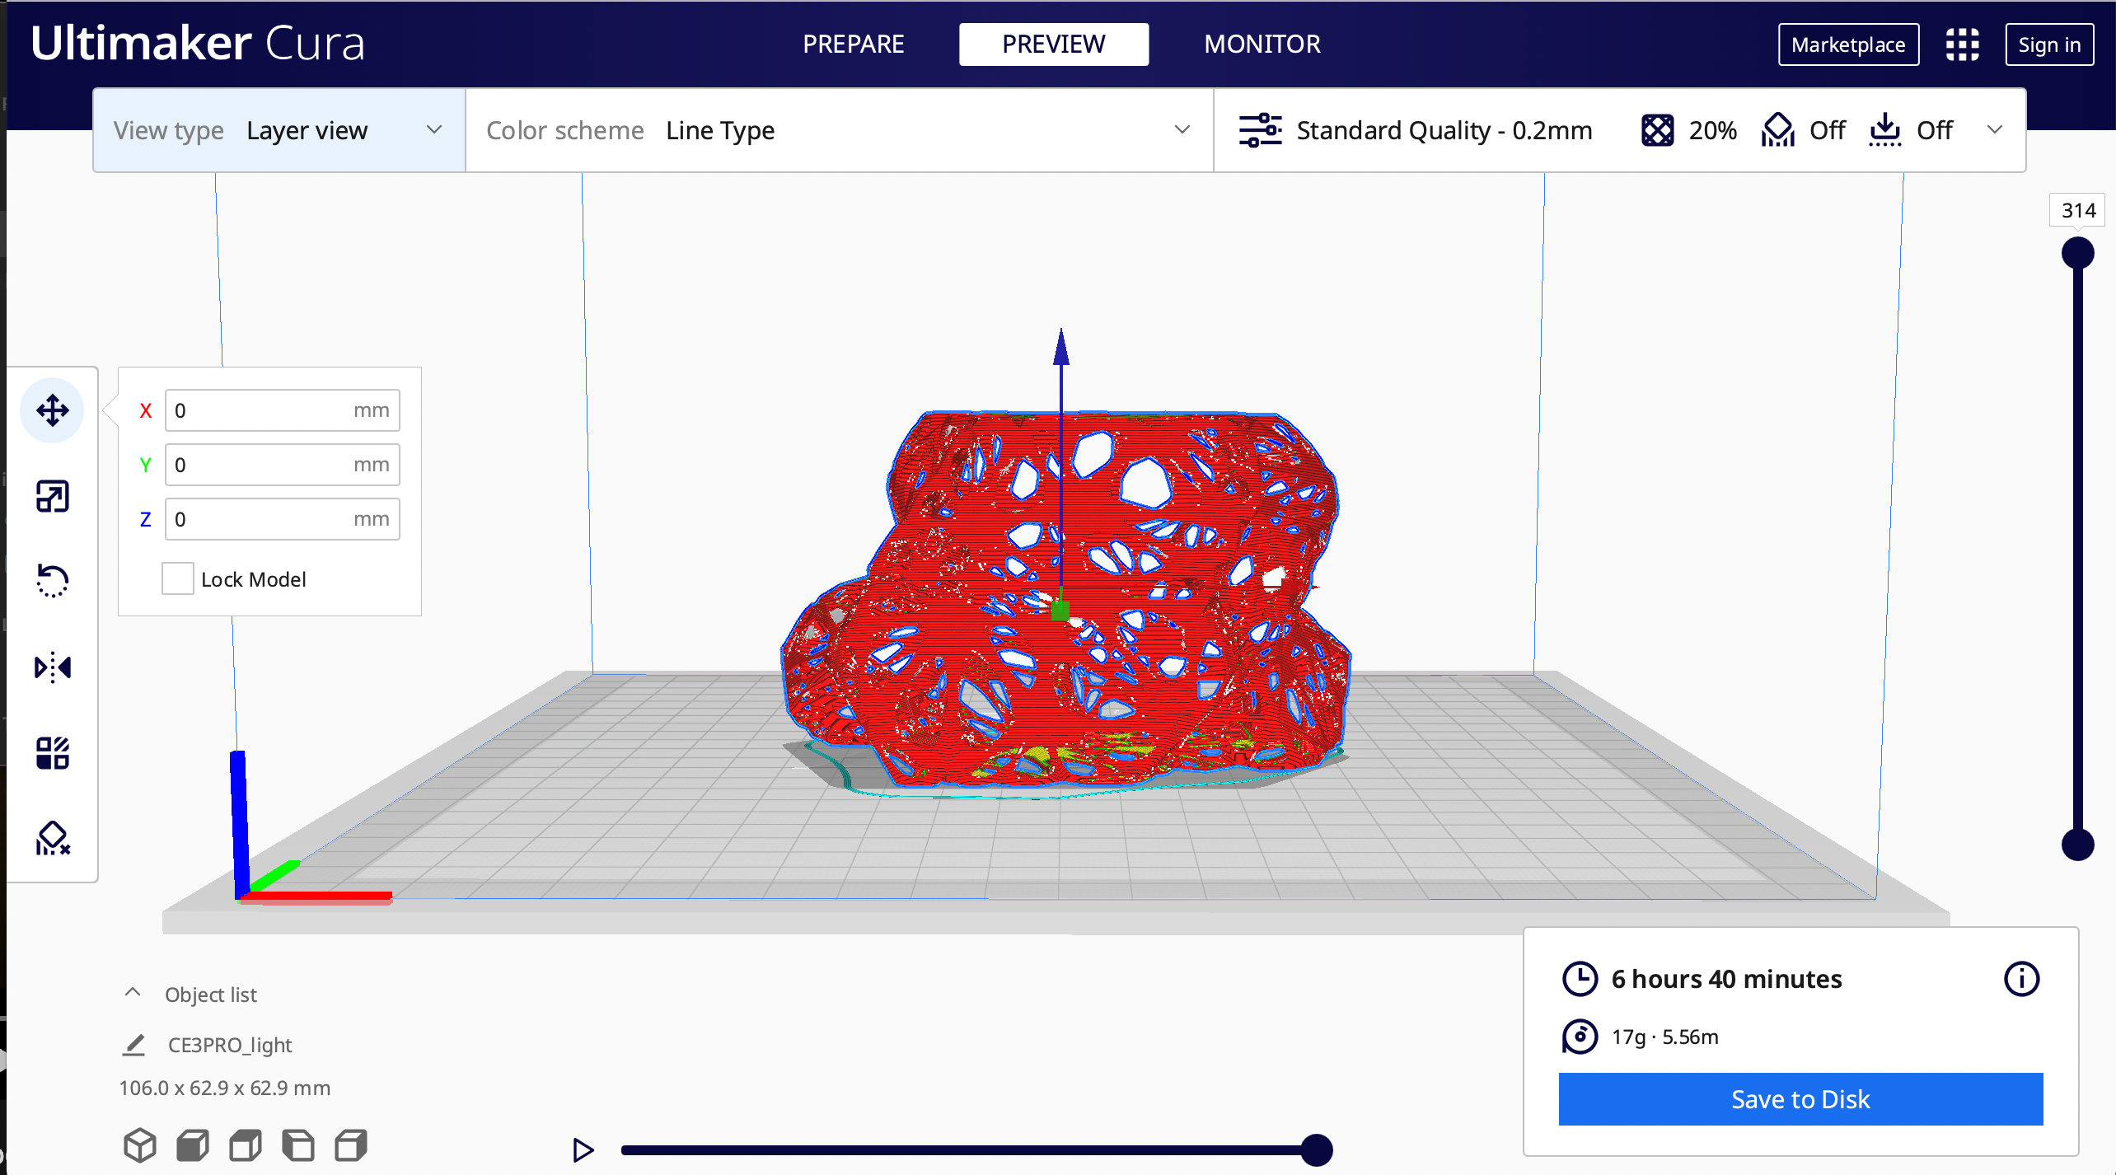Click the top layer slider handle
The width and height of the screenshot is (2116, 1175).
click(x=2077, y=253)
